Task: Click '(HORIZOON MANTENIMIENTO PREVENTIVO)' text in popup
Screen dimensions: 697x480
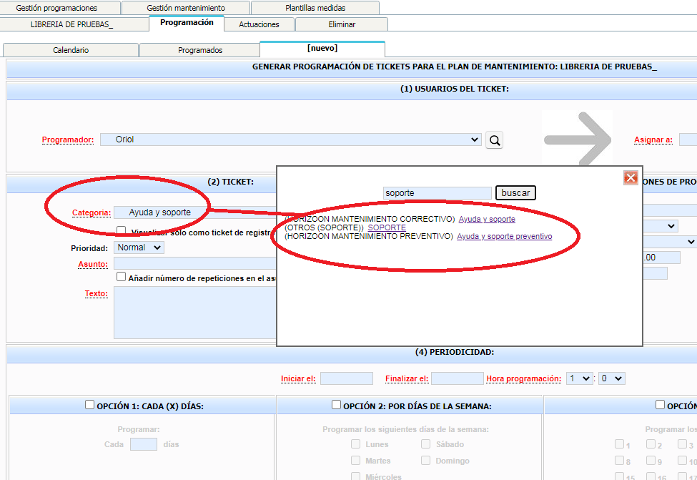Action: point(369,236)
